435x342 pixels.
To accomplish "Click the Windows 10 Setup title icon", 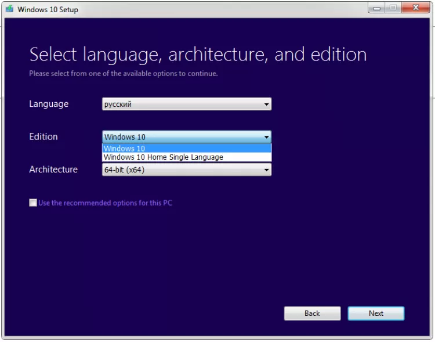I will [9, 9].
